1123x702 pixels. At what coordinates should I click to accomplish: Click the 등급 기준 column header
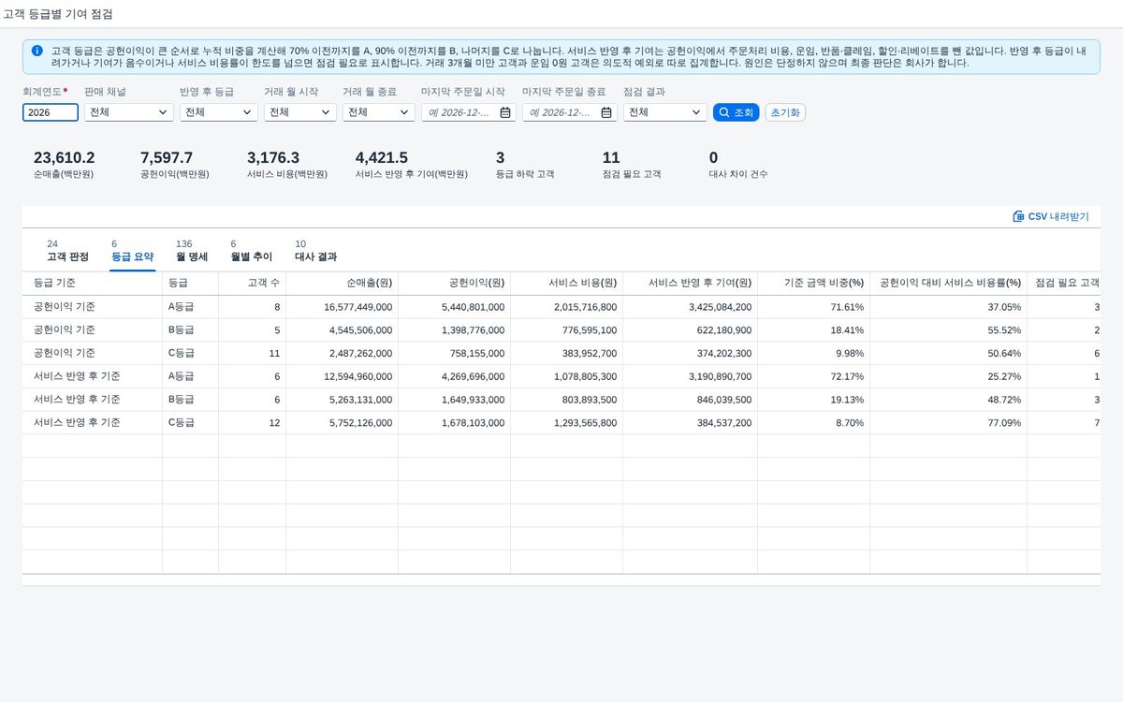pyautogui.click(x=93, y=284)
